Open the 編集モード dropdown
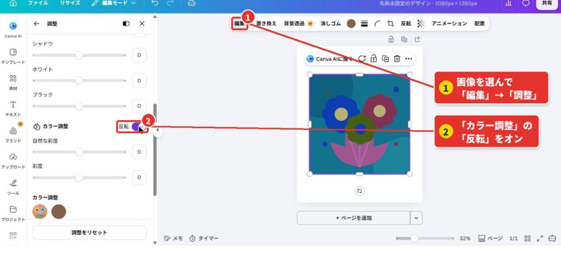Image resolution: width=561 pixels, height=253 pixels. pos(114,3)
